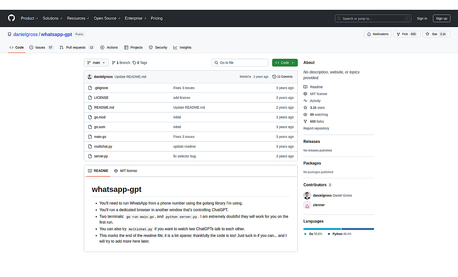The image size is (458, 277).
Task: Click file icon beside .gitignore
Action: tap(90, 88)
